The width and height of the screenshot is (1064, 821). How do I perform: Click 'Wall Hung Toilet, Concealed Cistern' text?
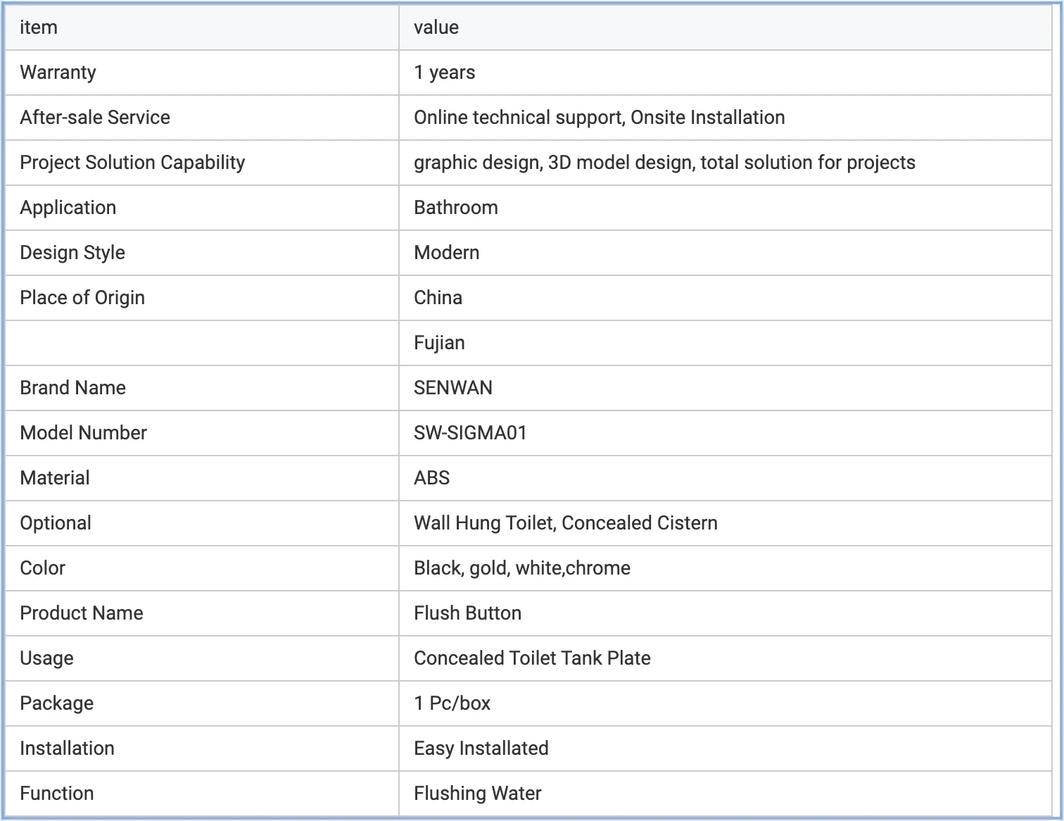click(x=565, y=523)
